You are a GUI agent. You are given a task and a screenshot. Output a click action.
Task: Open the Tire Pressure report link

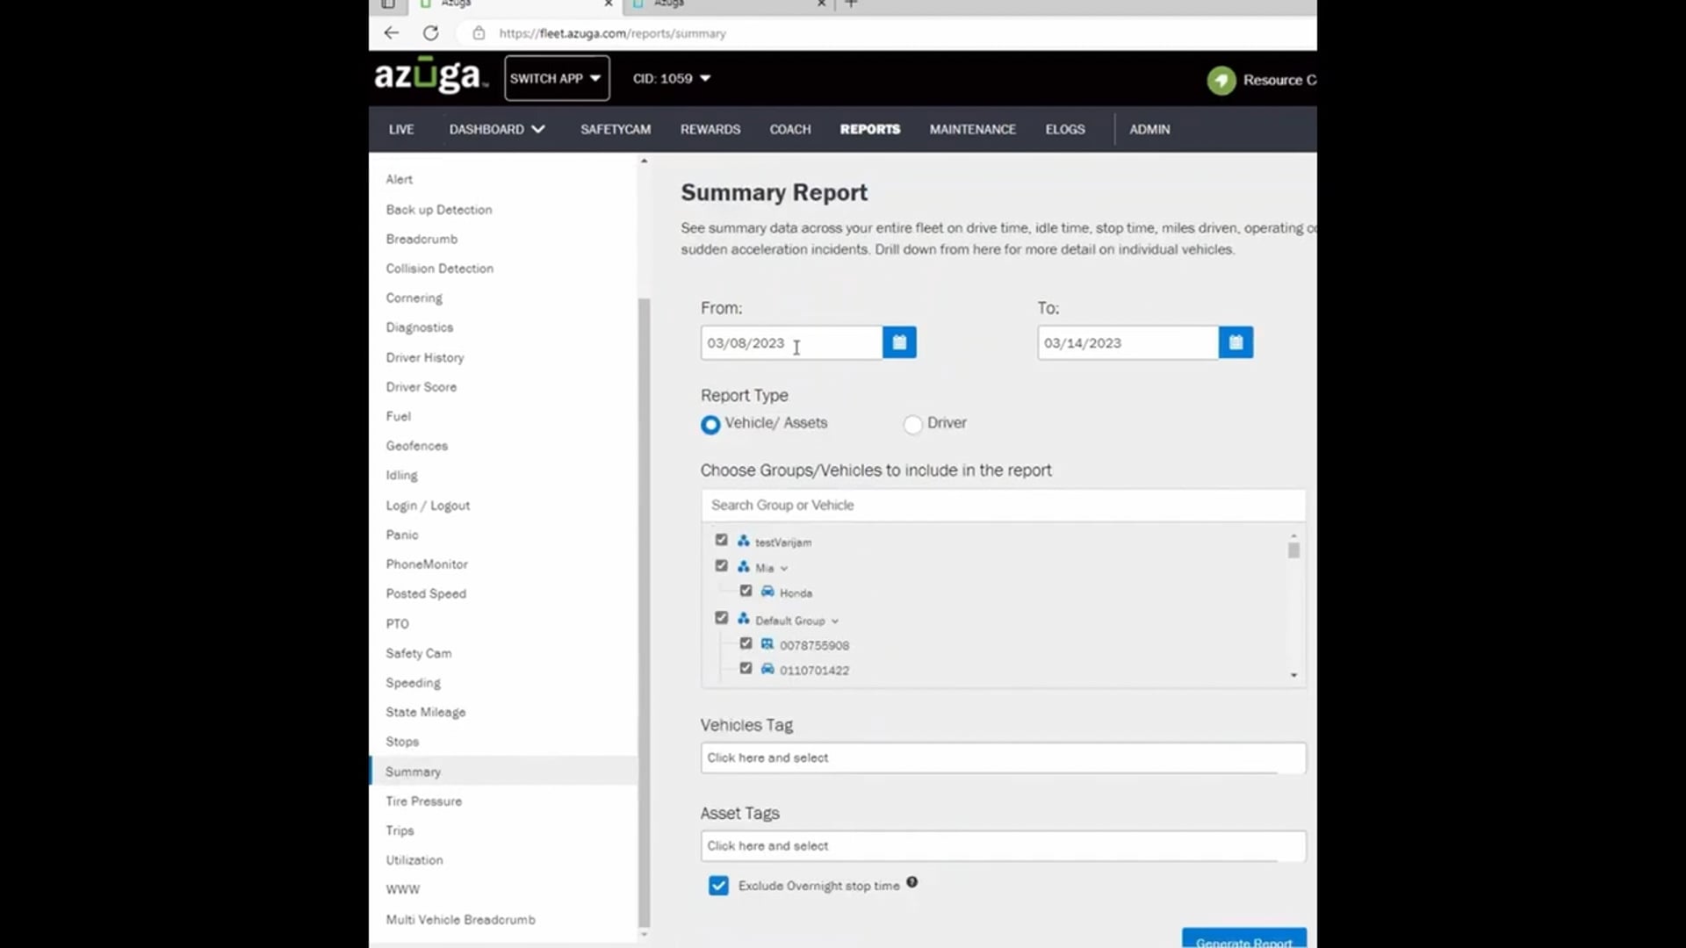click(423, 801)
